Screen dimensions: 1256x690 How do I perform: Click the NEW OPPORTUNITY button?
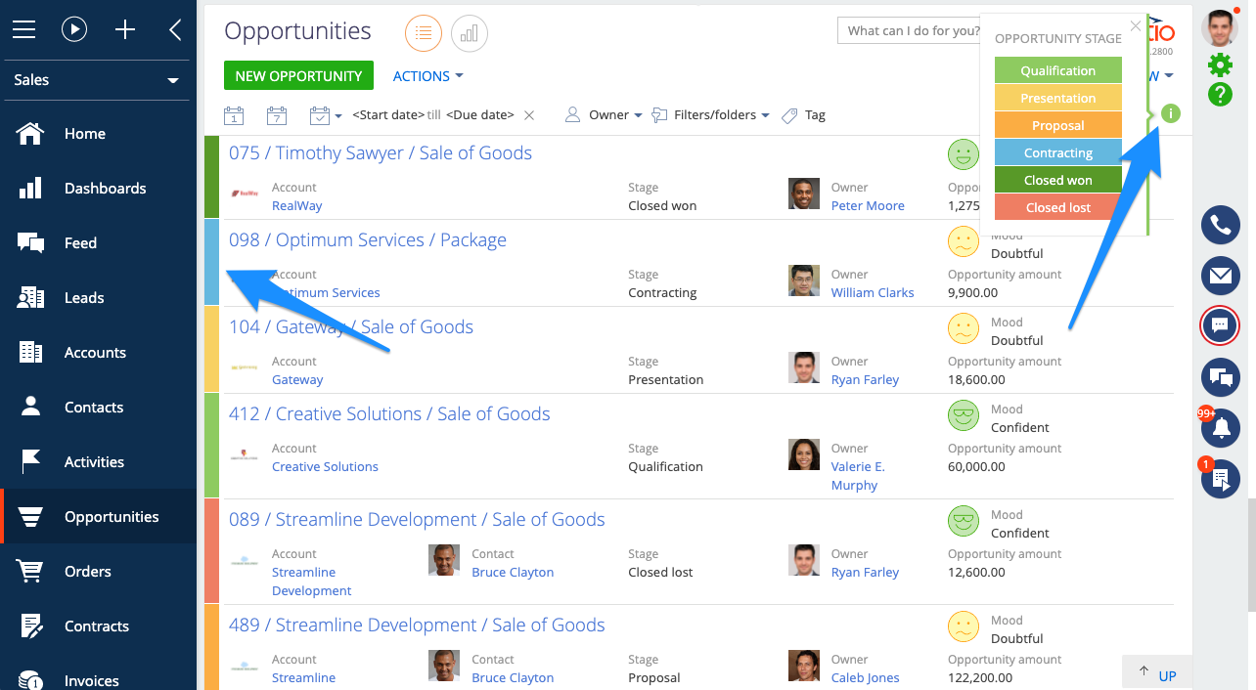(x=298, y=76)
